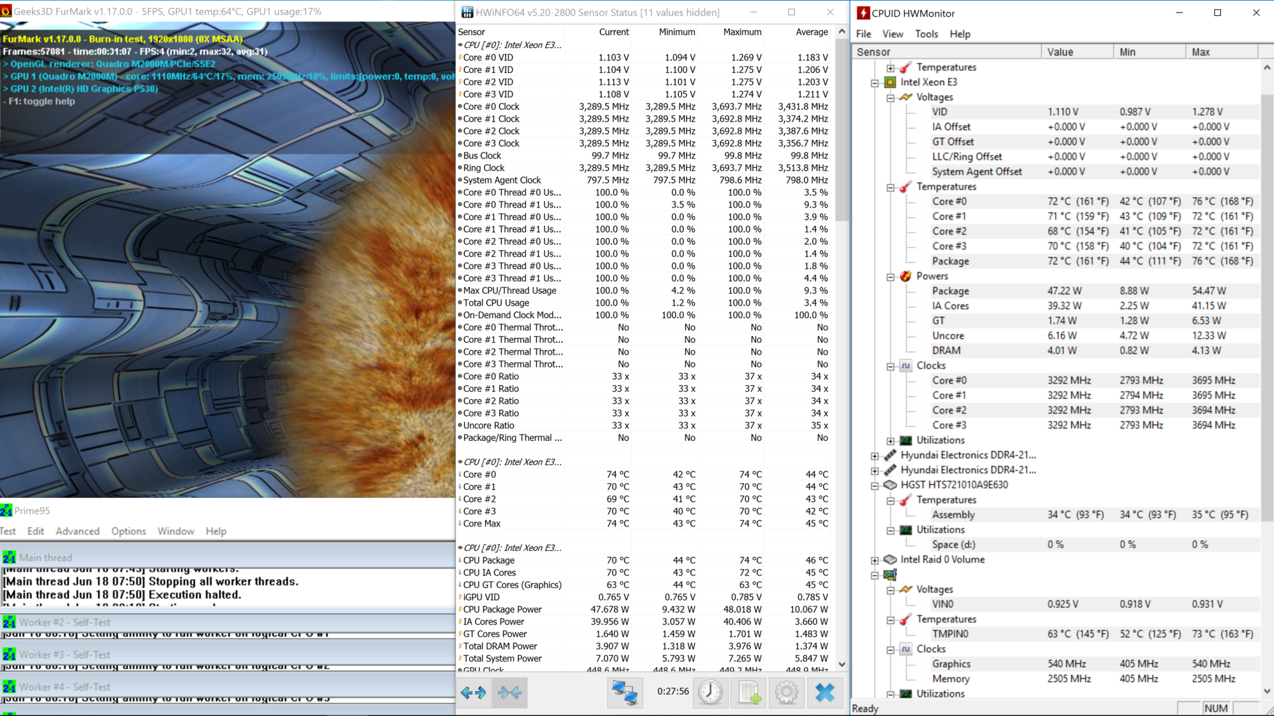Collapse Clocks group under Xeon E3
This screenshot has width=1274, height=716.
pos(890,367)
